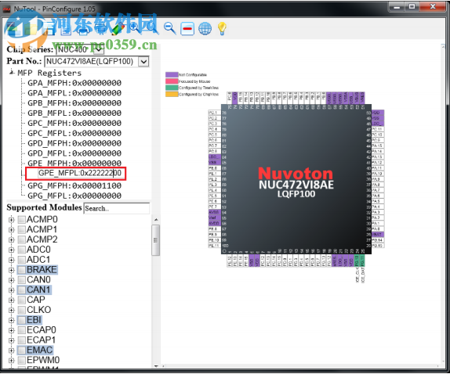Select GPA_MFPL register row
Viewport: 450px width, 374px height.
pyautogui.click(x=74, y=93)
